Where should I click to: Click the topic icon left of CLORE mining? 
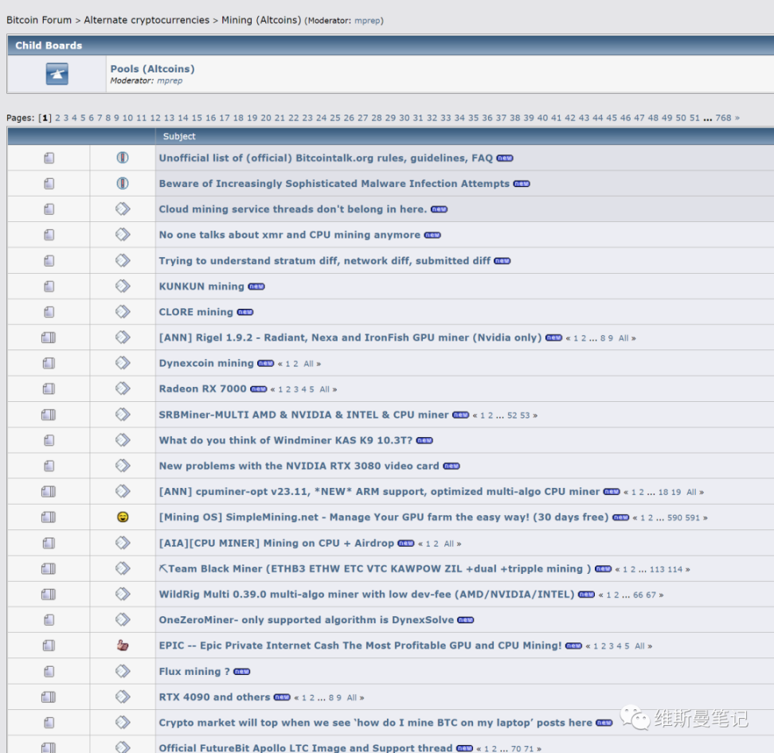pyautogui.click(x=49, y=312)
